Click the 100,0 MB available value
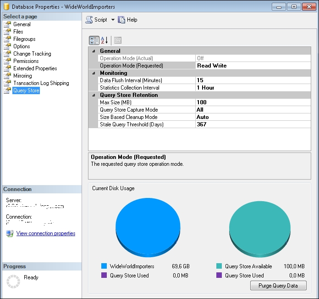319x299 pixels. click(x=294, y=266)
